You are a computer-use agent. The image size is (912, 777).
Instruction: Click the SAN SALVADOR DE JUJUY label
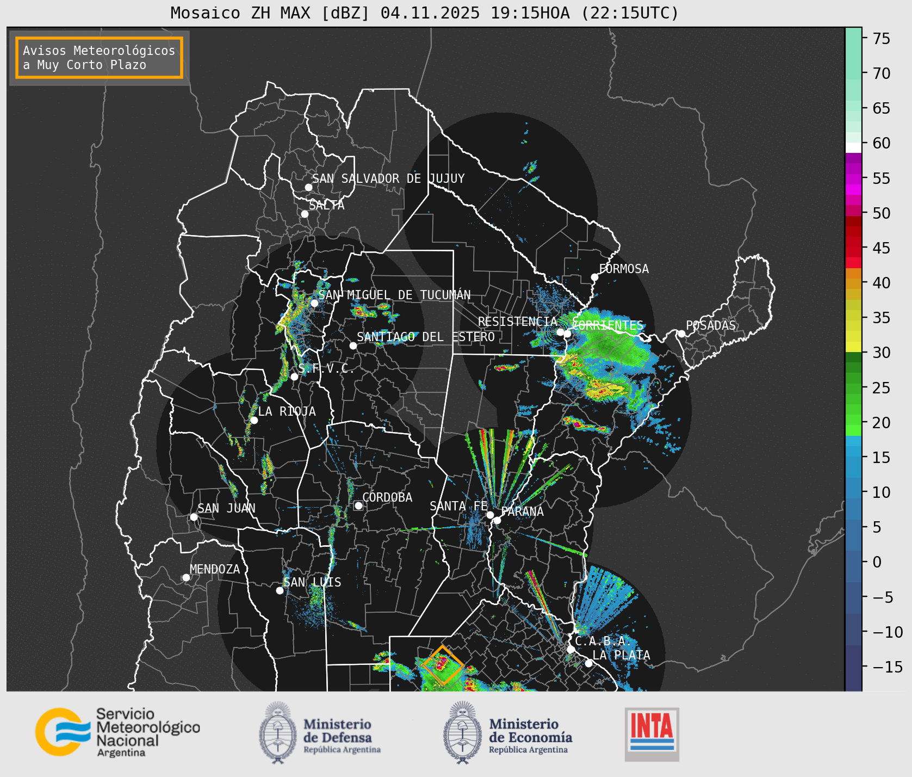tap(388, 178)
